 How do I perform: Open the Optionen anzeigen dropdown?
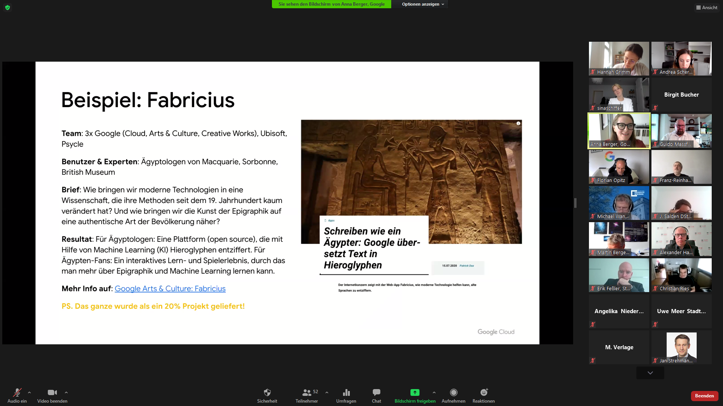pos(423,4)
